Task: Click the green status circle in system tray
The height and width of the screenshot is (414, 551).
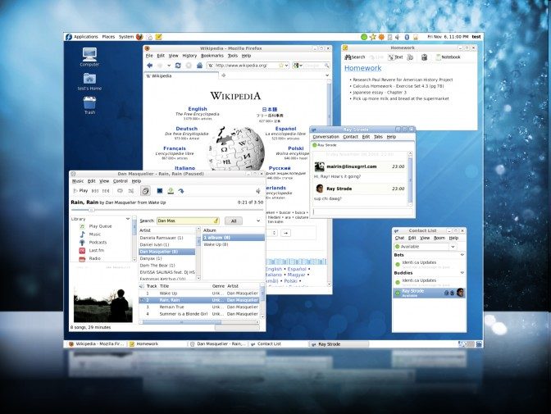Action: (364, 37)
